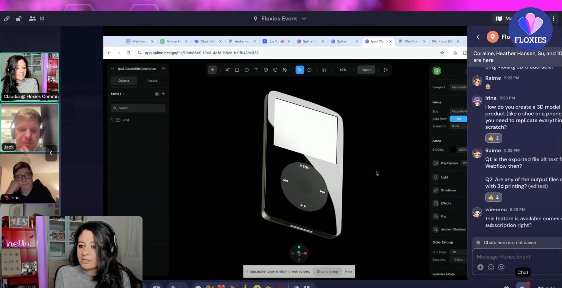Toggle thumbs up reaction on Irina's message
The width and height of the screenshot is (562, 288).
493,138
